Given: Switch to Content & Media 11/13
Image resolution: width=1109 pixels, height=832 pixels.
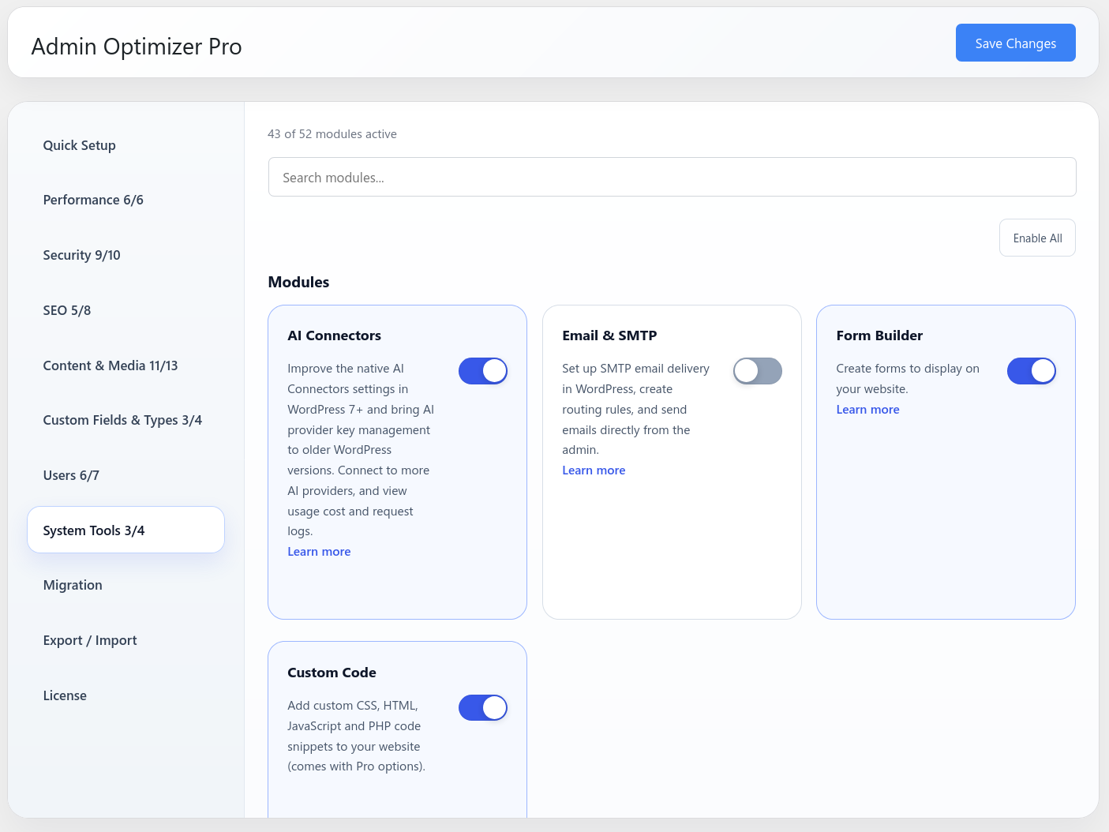Looking at the screenshot, I should 126,365.
